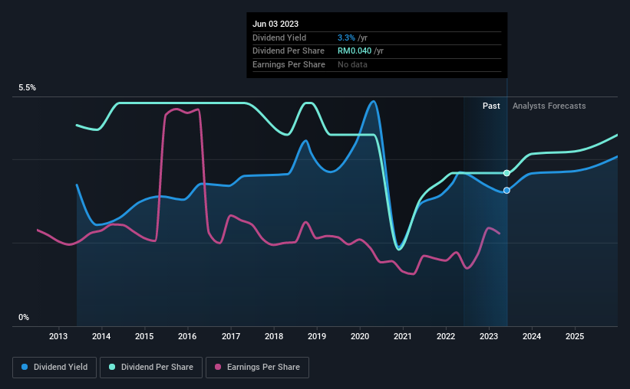Toggle the Earnings Per Share legend button

point(257,368)
